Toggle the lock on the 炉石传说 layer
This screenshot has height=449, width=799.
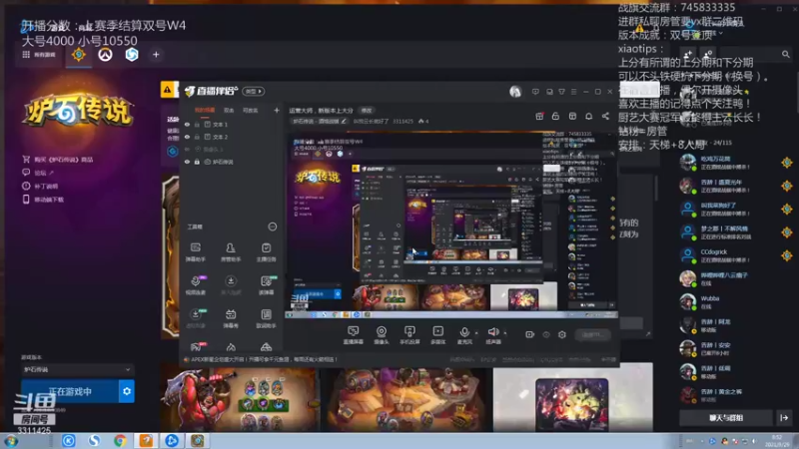tap(197, 162)
